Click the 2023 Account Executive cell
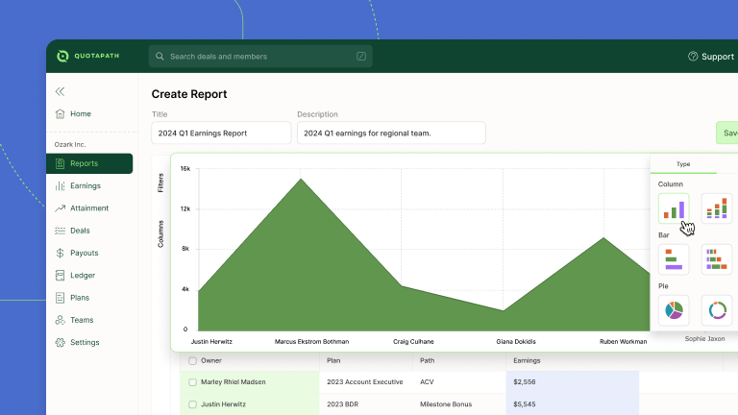This screenshot has width=738, height=415. click(366, 382)
